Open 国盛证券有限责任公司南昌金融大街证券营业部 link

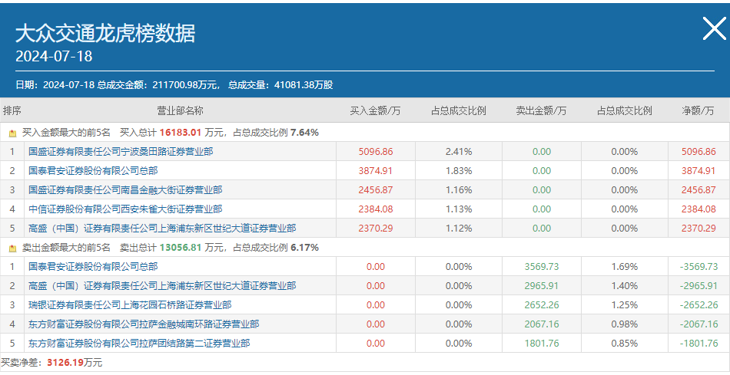(125, 189)
